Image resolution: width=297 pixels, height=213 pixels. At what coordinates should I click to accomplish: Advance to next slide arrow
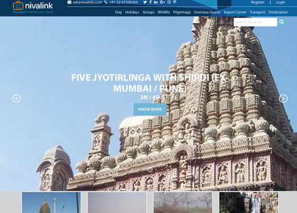[x=283, y=98]
